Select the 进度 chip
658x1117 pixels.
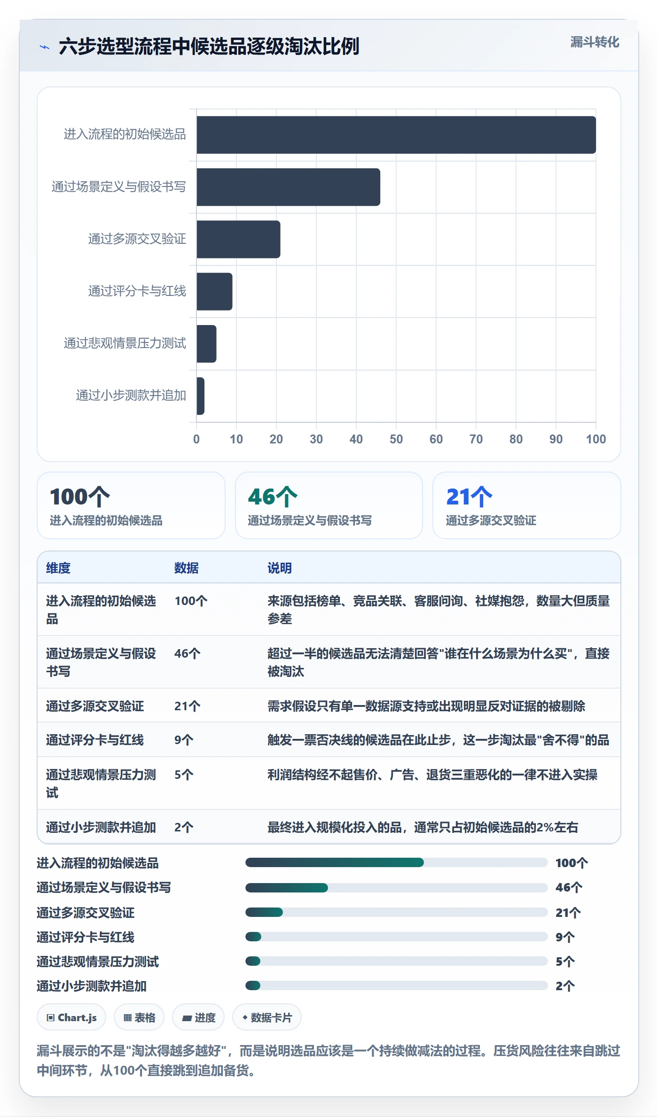198,1017
